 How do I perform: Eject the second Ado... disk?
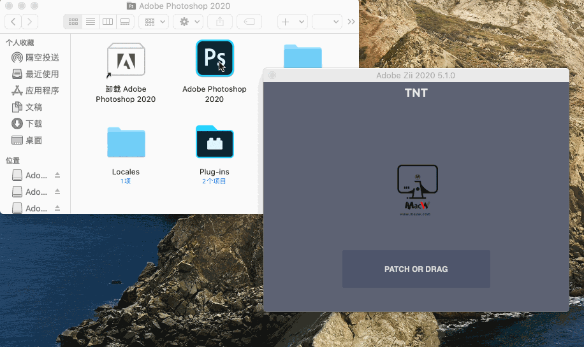(57, 192)
